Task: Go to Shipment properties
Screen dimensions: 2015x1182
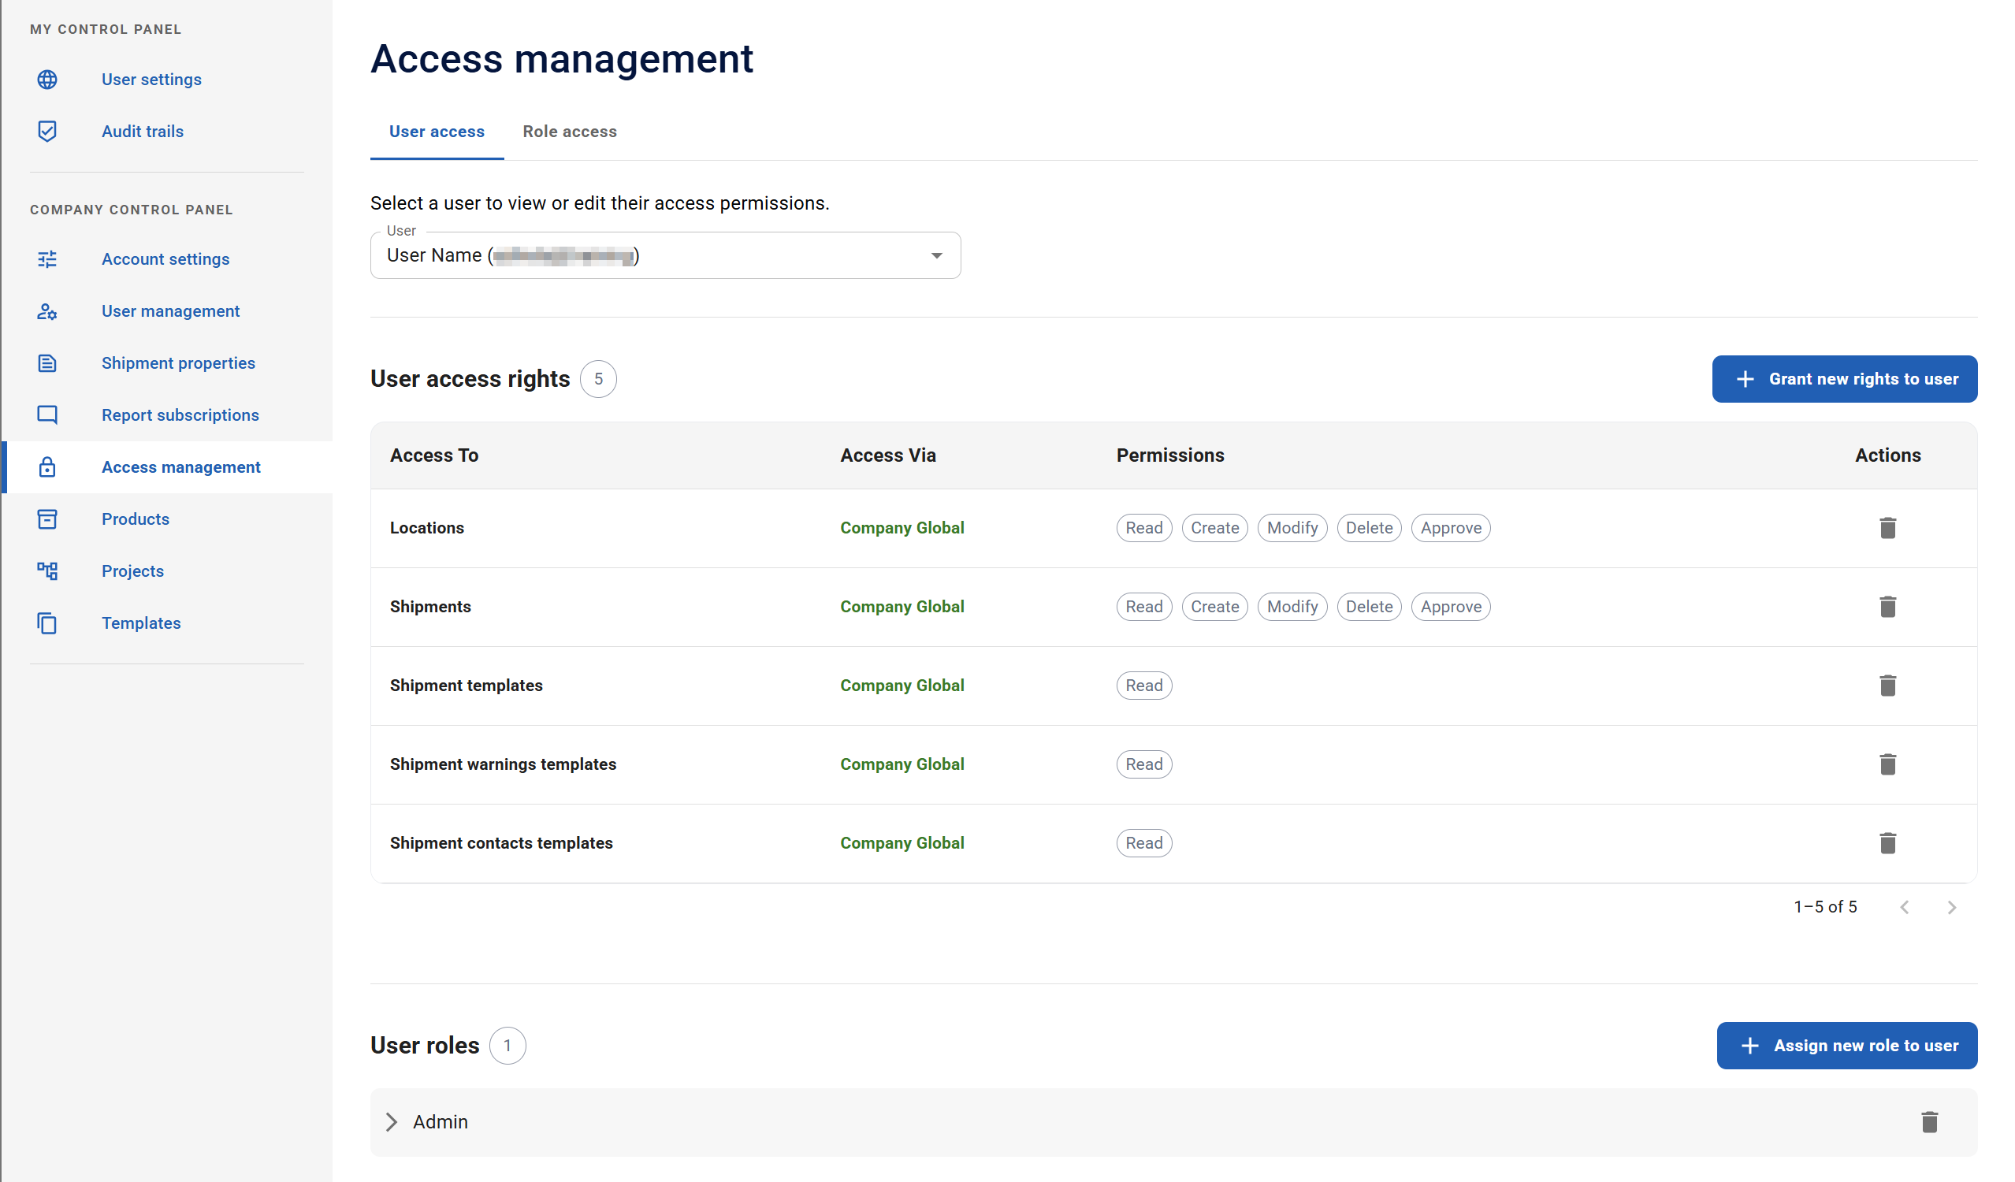Action: (x=178, y=363)
